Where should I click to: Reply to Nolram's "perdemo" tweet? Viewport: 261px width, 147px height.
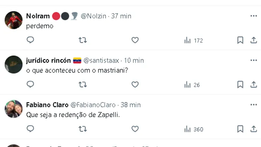30,40
